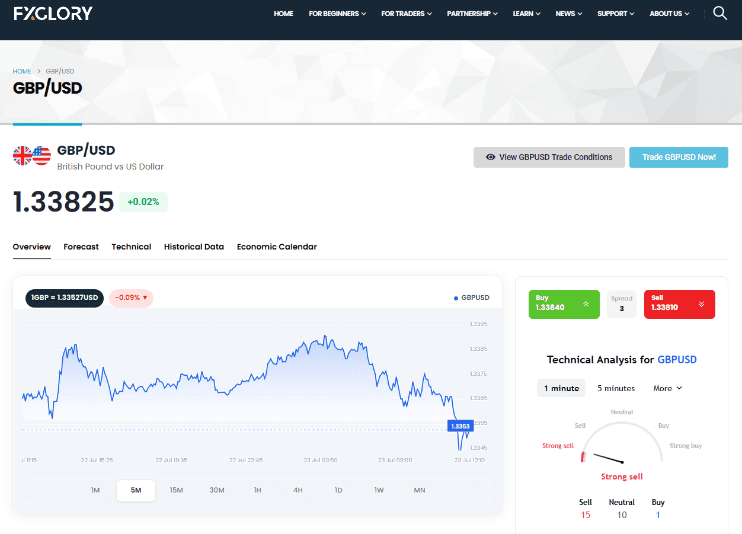Expand the For Traders menu

click(x=407, y=14)
